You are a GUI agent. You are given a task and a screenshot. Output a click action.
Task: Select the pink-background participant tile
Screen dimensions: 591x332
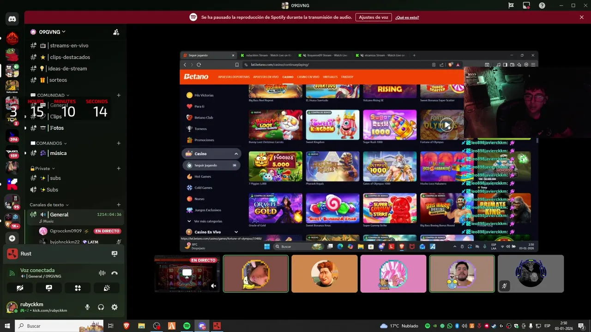tap(393, 274)
